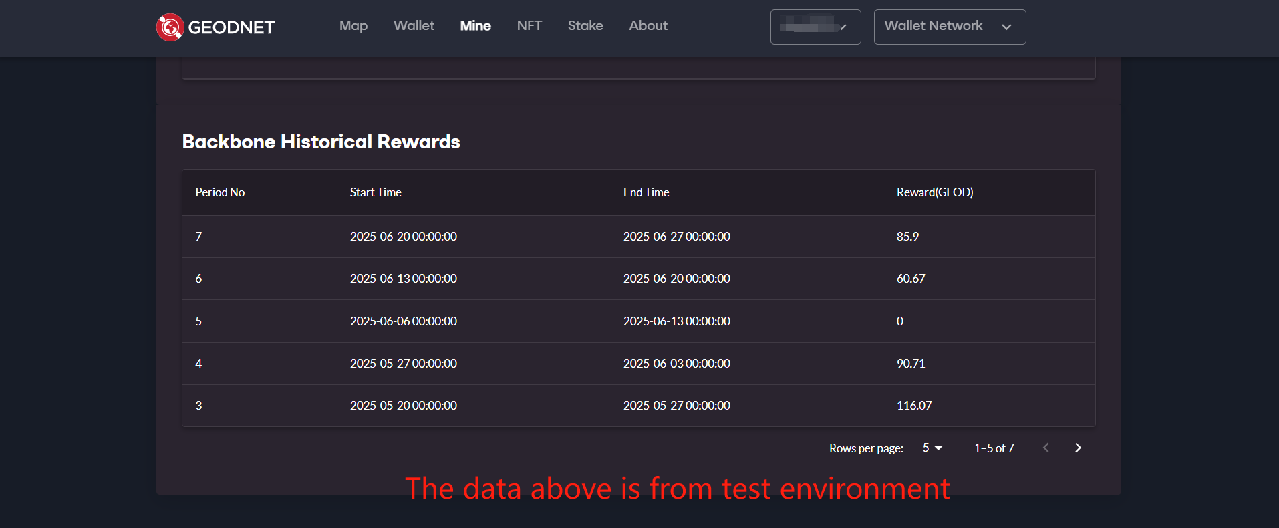This screenshot has height=528, width=1279.
Task: Click the Reward(GEOD) column header
Action: coord(935,192)
